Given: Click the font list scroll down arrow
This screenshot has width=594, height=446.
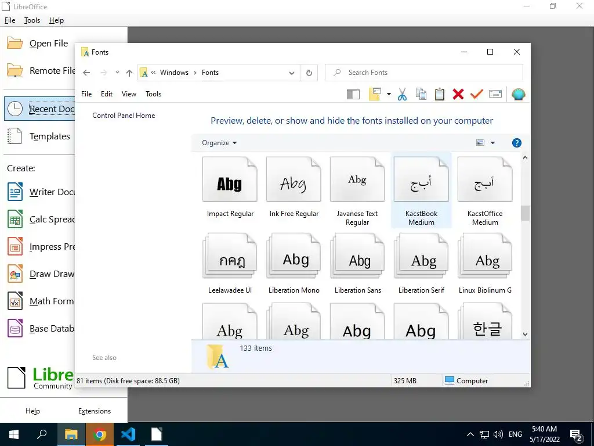Looking at the screenshot, I should coord(525,334).
